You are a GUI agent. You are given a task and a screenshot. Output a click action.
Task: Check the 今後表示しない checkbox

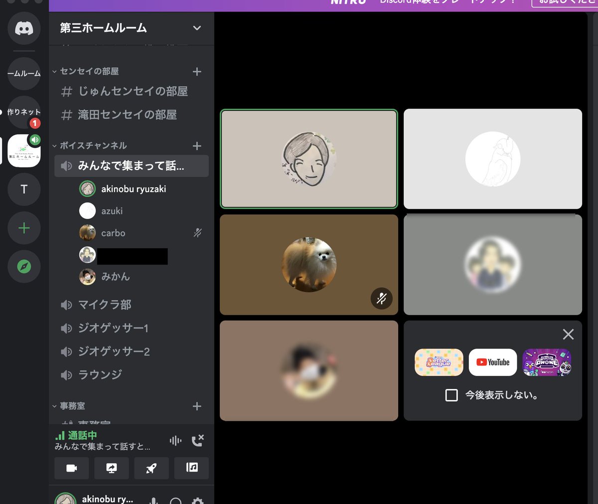click(x=451, y=395)
